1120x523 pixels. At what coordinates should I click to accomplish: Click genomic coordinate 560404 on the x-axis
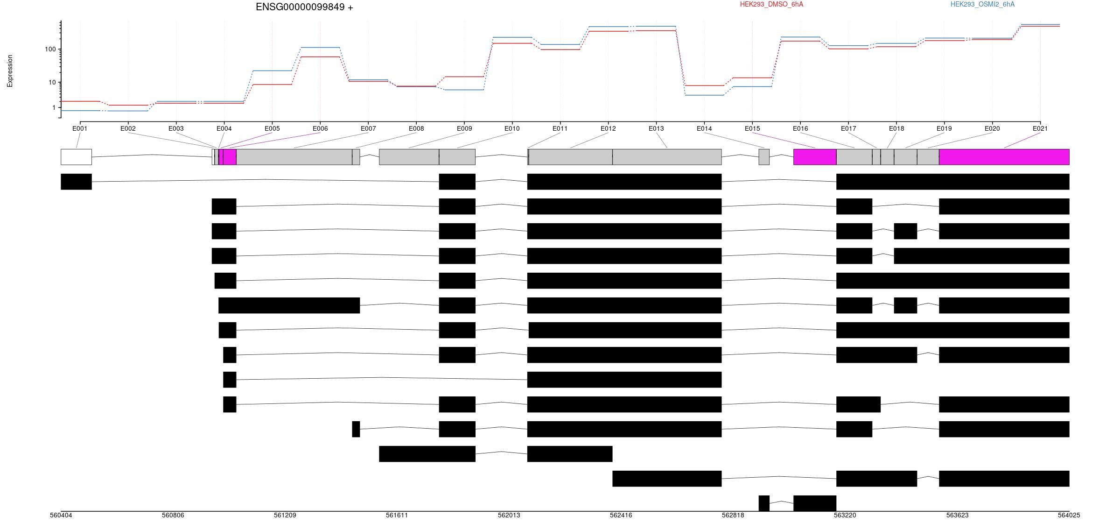tap(61, 516)
